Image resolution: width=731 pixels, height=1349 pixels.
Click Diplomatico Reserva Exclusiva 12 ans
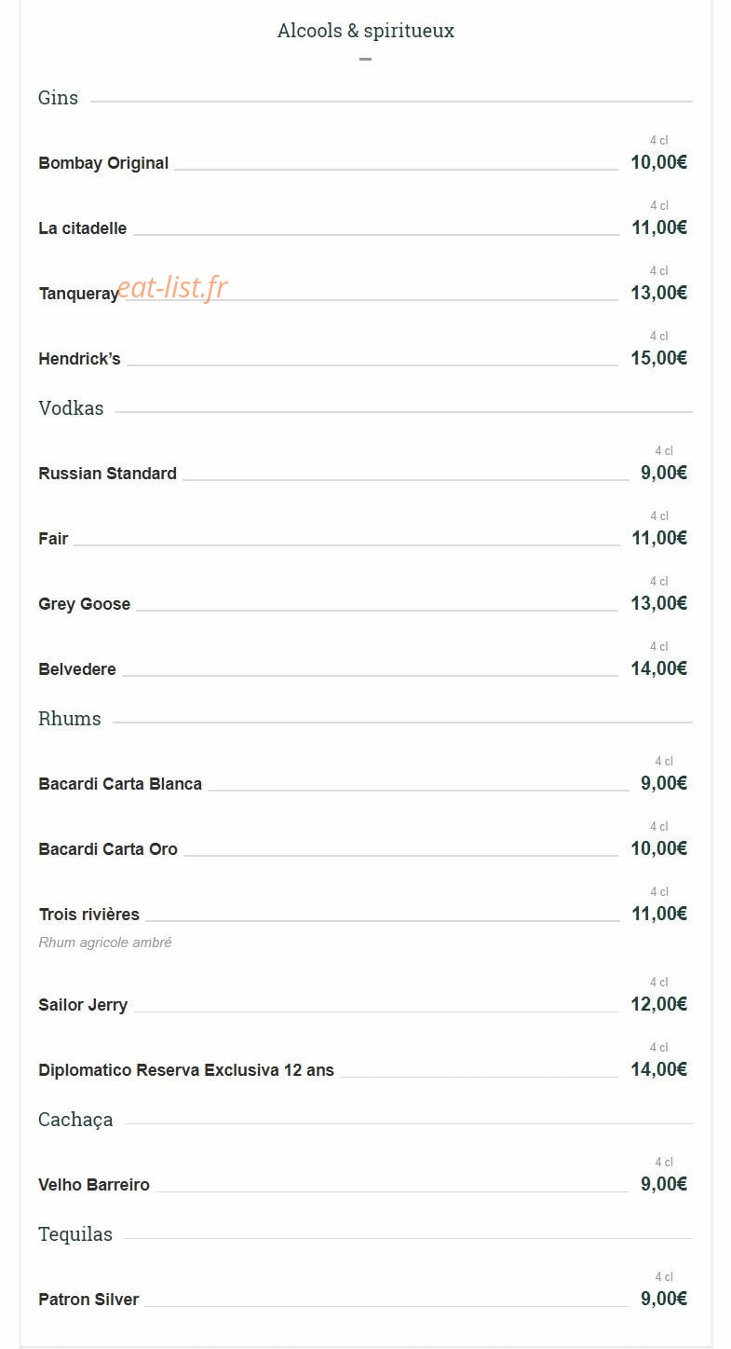186,1070
